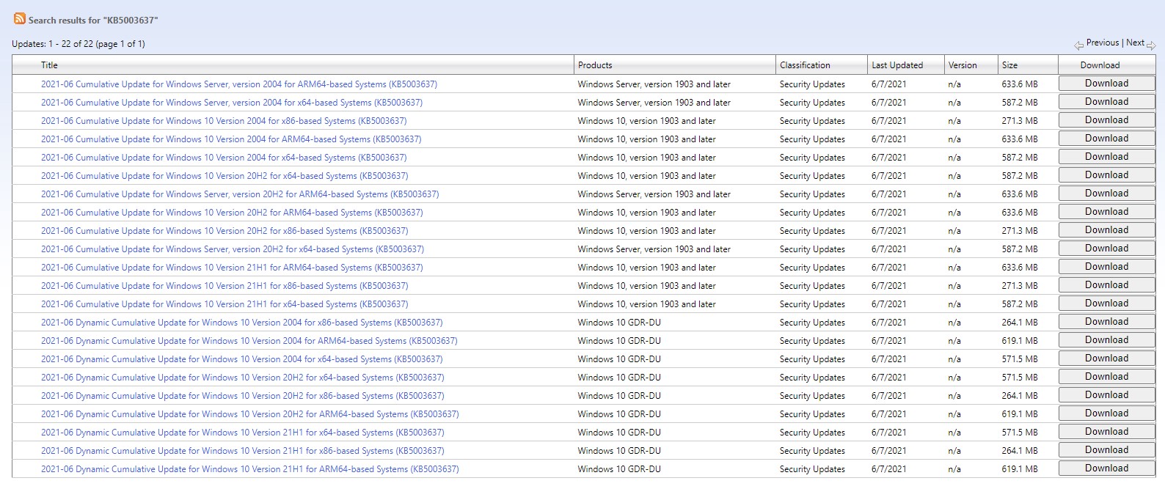The width and height of the screenshot is (1165, 489).
Task: Open Windows Server 20H2 ARM64 cumulative update link
Action: [x=240, y=194]
